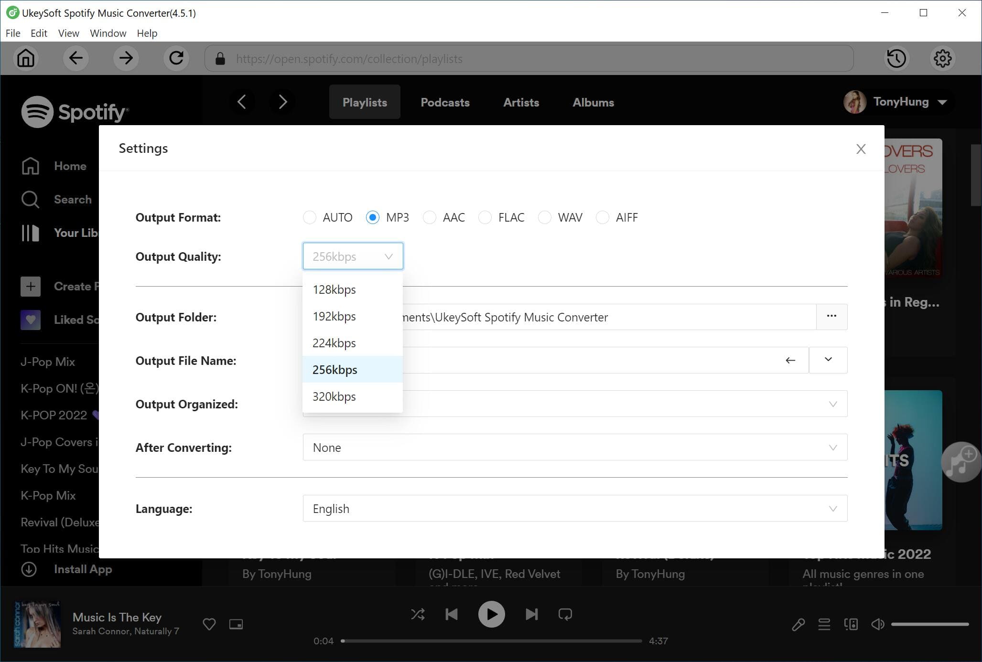Click the shuffle playback icon
Viewport: 982px width, 662px height.
coord(417,613)
